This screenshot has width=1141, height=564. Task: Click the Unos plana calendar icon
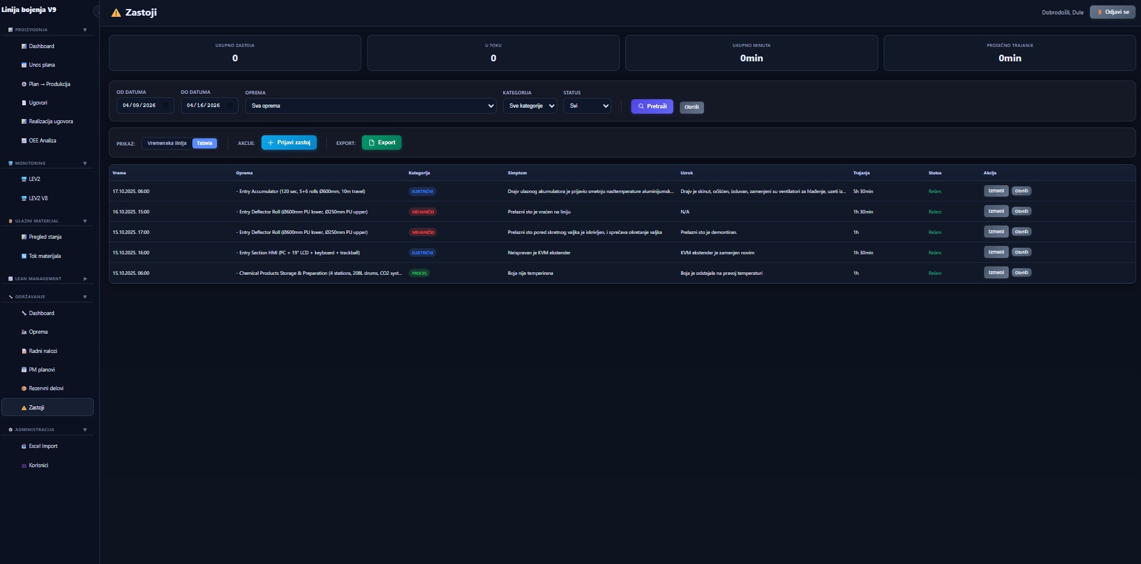point(24,65)
